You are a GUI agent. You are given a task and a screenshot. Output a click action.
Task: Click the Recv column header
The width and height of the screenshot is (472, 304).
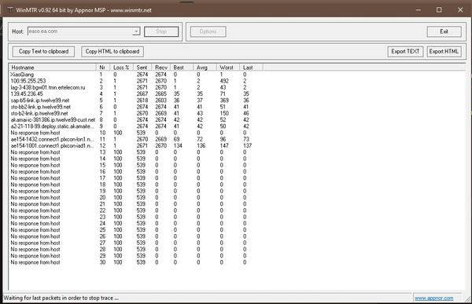(x=161, y=68)
